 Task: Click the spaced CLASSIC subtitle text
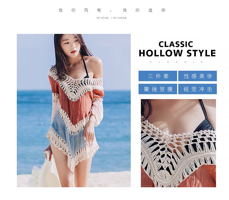coord(177,62)
